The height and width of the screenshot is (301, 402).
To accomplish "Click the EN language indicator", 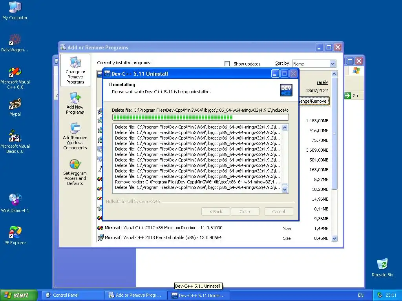I will [x=360, y=295].
